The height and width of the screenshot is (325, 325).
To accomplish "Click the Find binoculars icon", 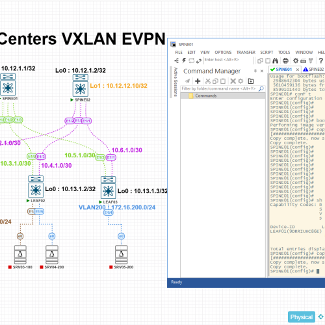I will [x=275, y=60].
